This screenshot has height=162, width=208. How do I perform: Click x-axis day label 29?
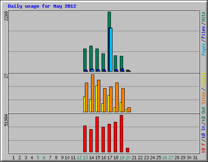[x=183, y=158]
